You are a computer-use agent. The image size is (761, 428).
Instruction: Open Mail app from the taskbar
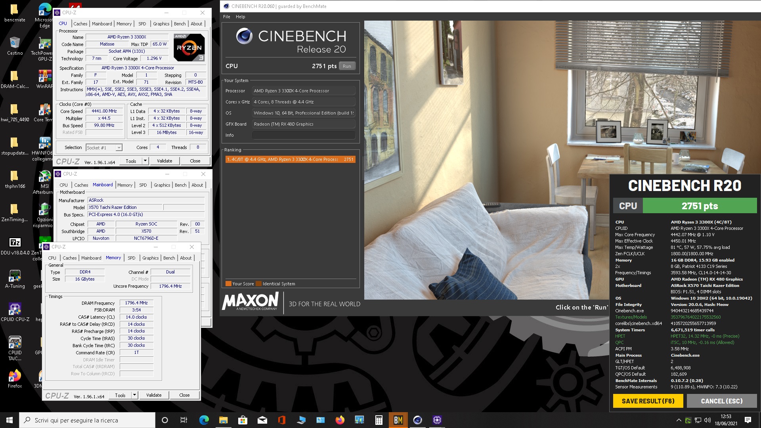[x=262, y=420]
